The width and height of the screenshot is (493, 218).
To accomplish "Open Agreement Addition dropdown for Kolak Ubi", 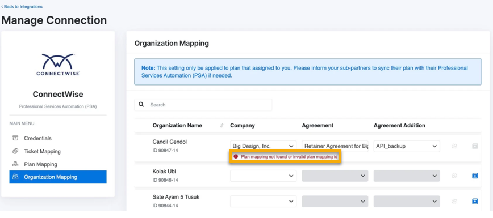I will (x=407, y=176).
